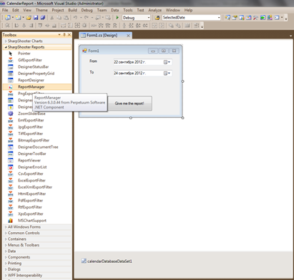Image resolution: width=294 pixels, height=280 pixels.
Task: Open the From date picker dropdown
Action: [x=167, y=62]
